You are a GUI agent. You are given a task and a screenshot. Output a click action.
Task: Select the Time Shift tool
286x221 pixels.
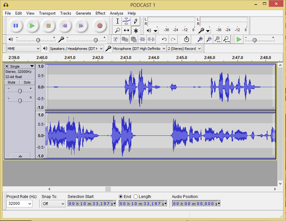pos(126,30)
